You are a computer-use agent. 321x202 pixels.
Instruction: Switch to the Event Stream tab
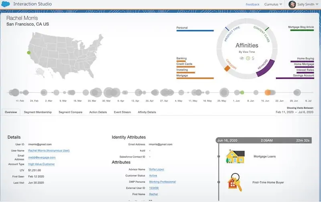coord(122,112)
